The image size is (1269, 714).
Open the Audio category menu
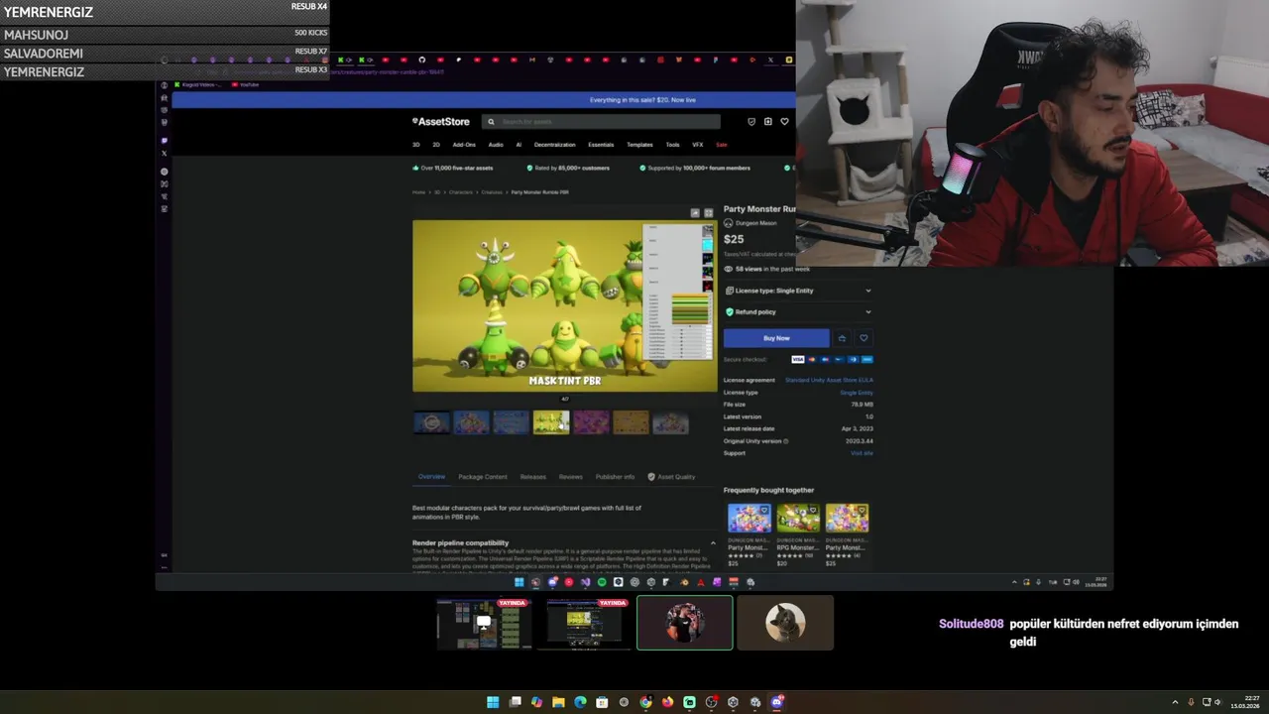point(496,145)
